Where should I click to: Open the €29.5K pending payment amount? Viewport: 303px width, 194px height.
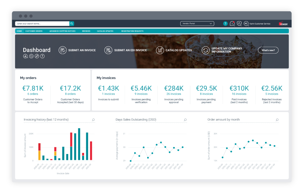[x=207, y=88]
